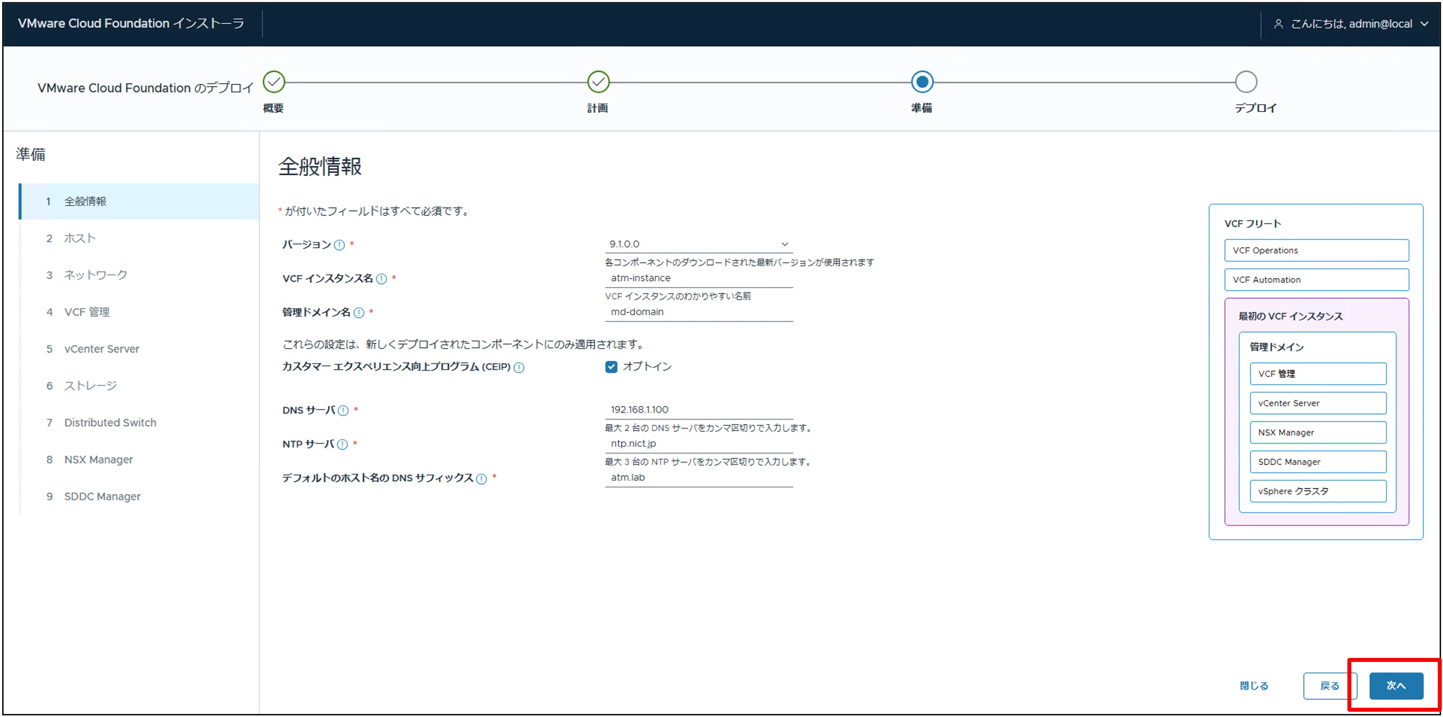The height and width of the screenshot is (717, 1443).
Task: Click the VCF インスタンス名 input field
Action: pyautogui.click(x=699, y=279)
